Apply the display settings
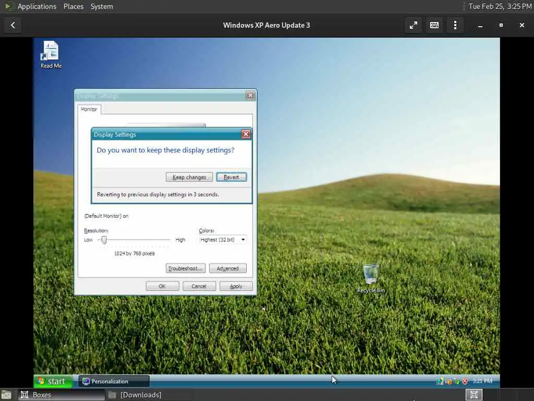The height and width of the screenshot is (401, 534). (x=236, y=286)
